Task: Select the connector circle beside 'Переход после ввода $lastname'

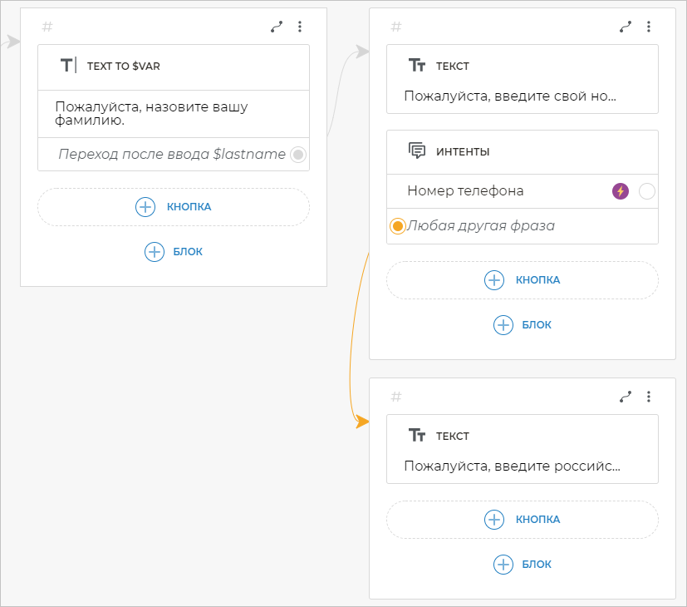Action: point(298,154)
